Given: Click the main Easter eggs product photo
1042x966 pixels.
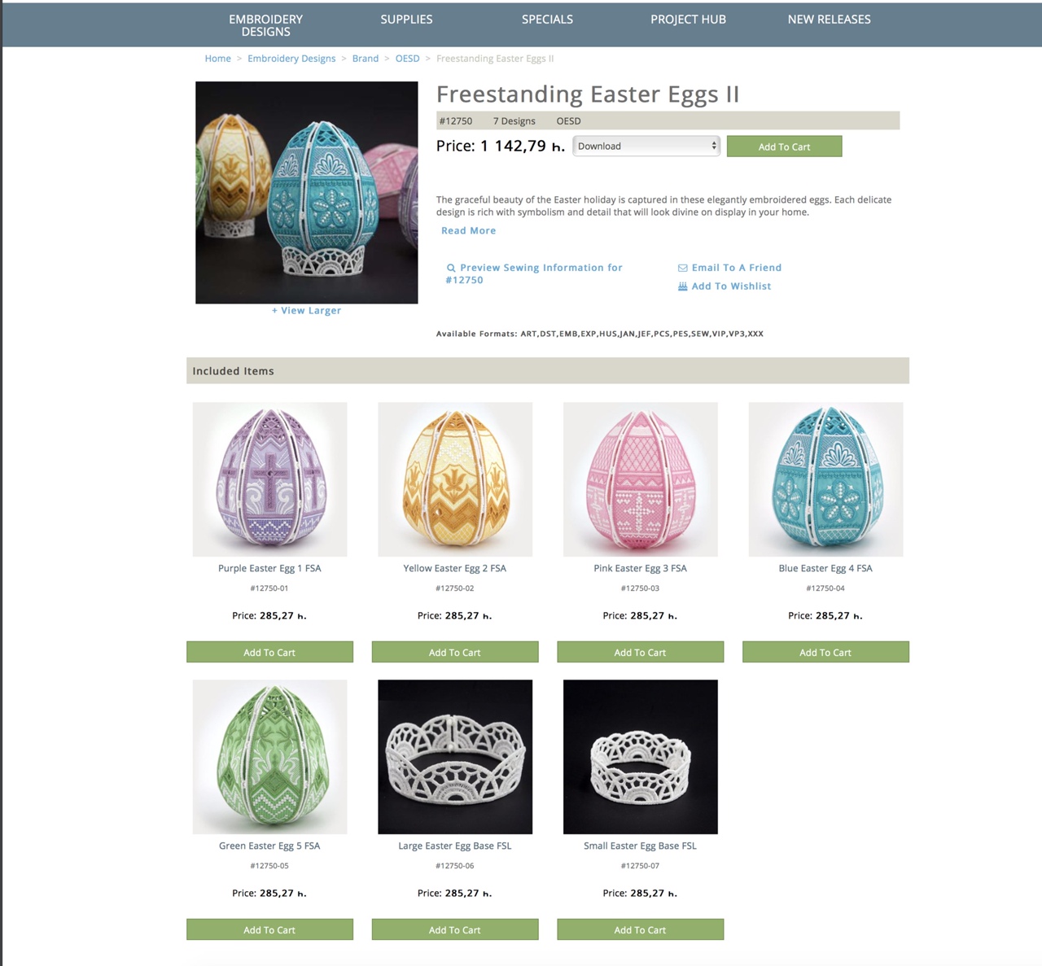Looking at the screenshot, I should (306, 192).
